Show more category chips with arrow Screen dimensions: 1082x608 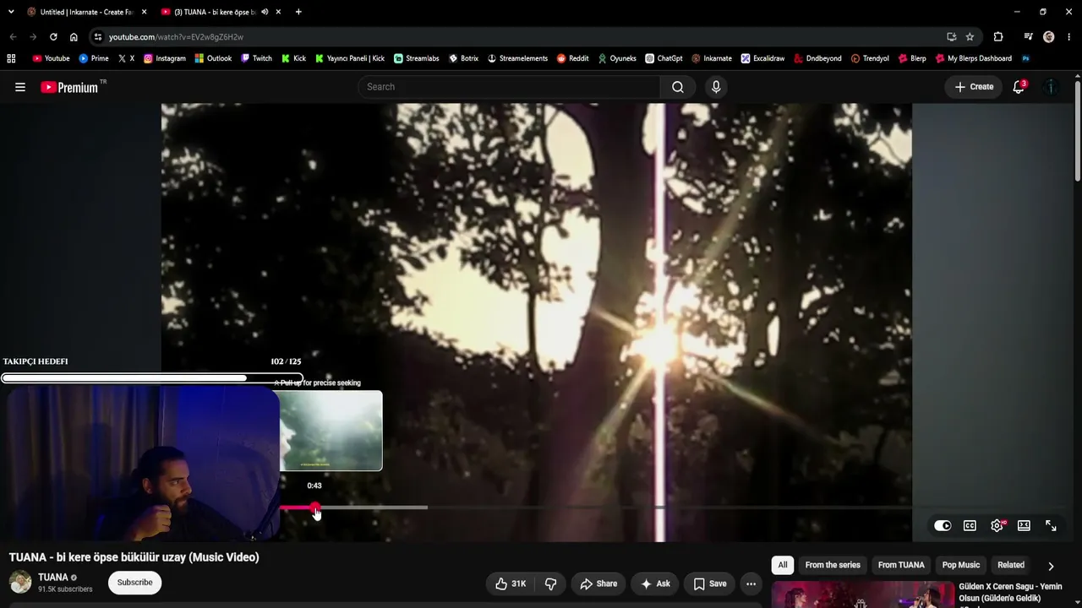1051,566
